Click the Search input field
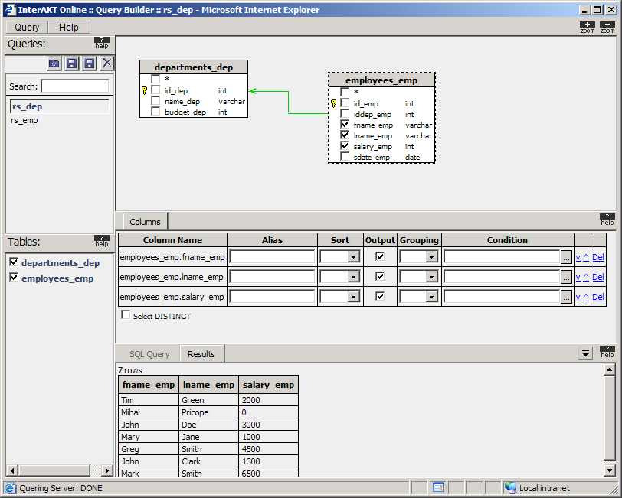622x498 pixels. (x=74, y=86)
